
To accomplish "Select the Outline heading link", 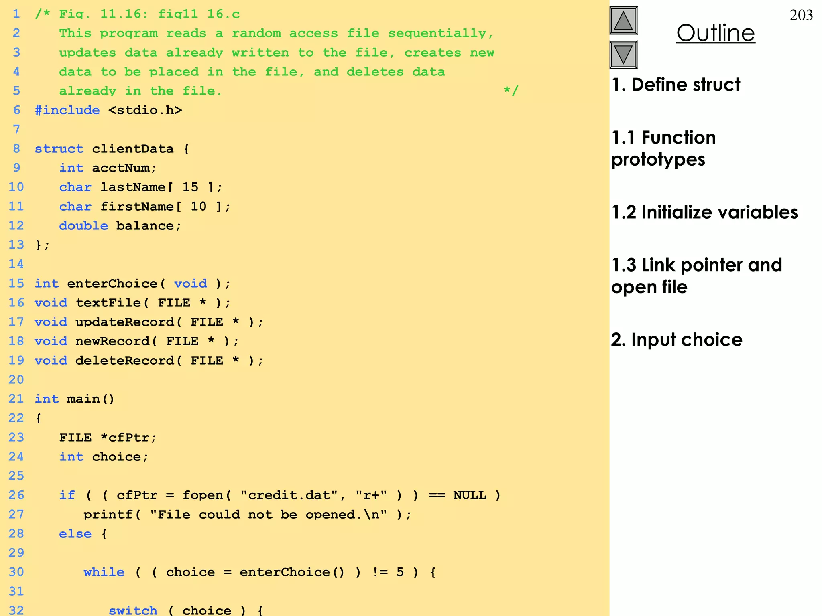I will point(716,33).
